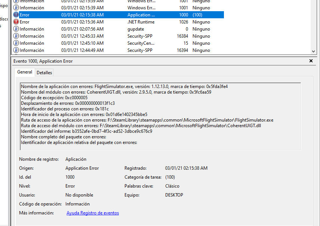Viewport: 320px width, 226px height.
Task: Click the Identificador del informe line
Action: coord(86,131)
